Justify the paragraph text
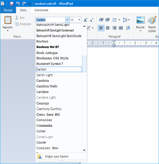159x164 pixels. (121, 28)
